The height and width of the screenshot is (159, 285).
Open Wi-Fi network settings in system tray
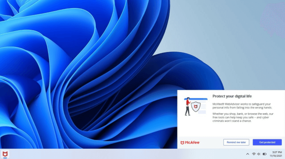click(x=254, y=154)
